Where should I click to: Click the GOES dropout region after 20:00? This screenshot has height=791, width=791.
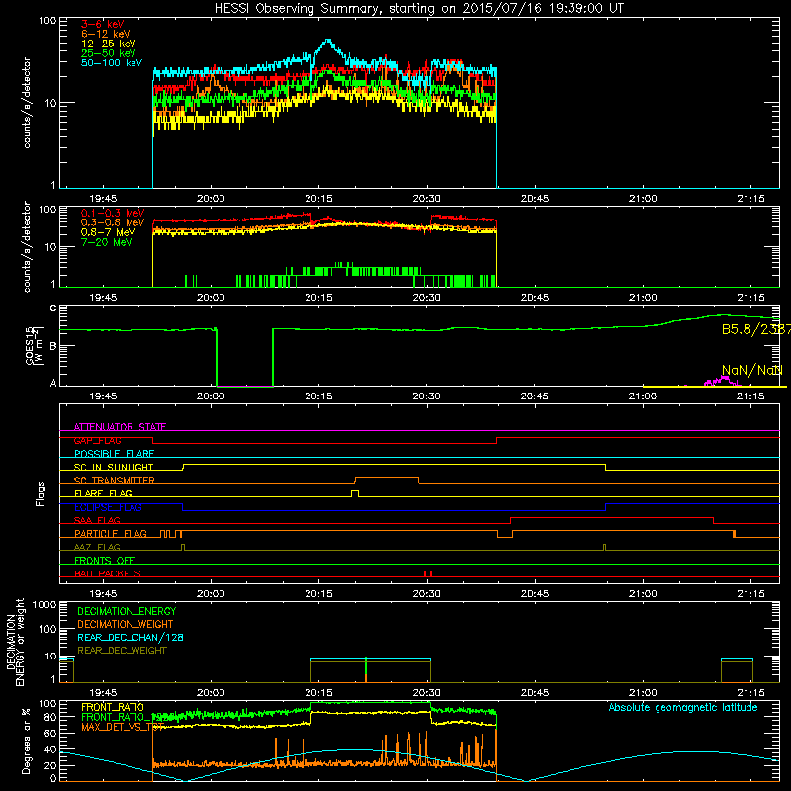coord(244,358)
